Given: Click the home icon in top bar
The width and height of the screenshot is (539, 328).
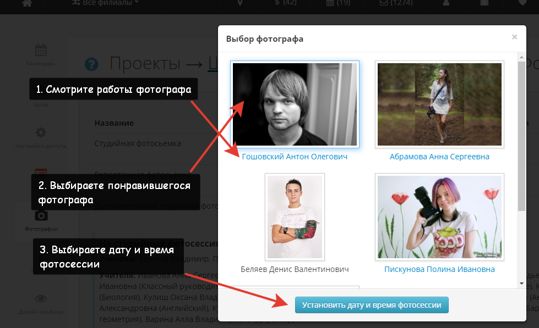Looking at the screenshot, I should coord(27,3).
